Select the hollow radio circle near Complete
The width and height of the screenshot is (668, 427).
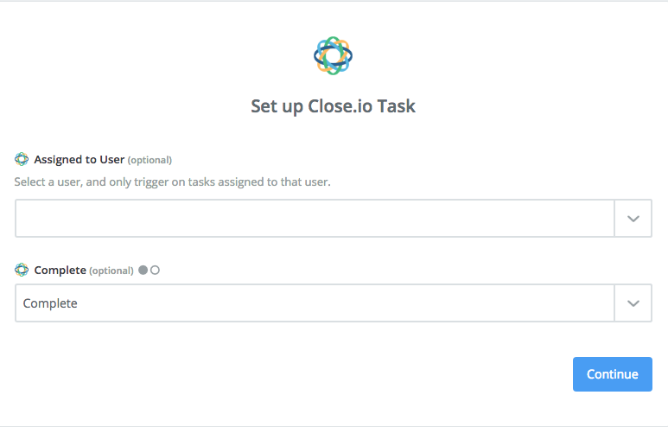click(155, 271)
